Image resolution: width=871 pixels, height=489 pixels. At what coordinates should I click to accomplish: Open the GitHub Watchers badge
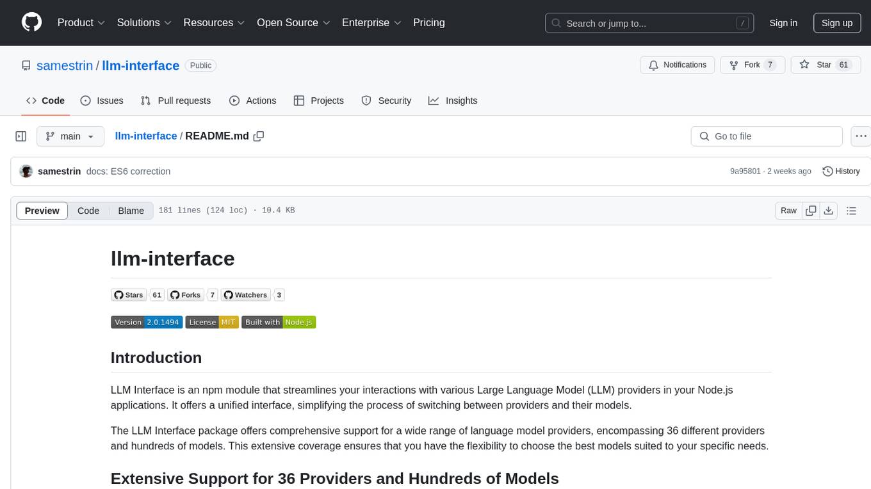point(252,295)
